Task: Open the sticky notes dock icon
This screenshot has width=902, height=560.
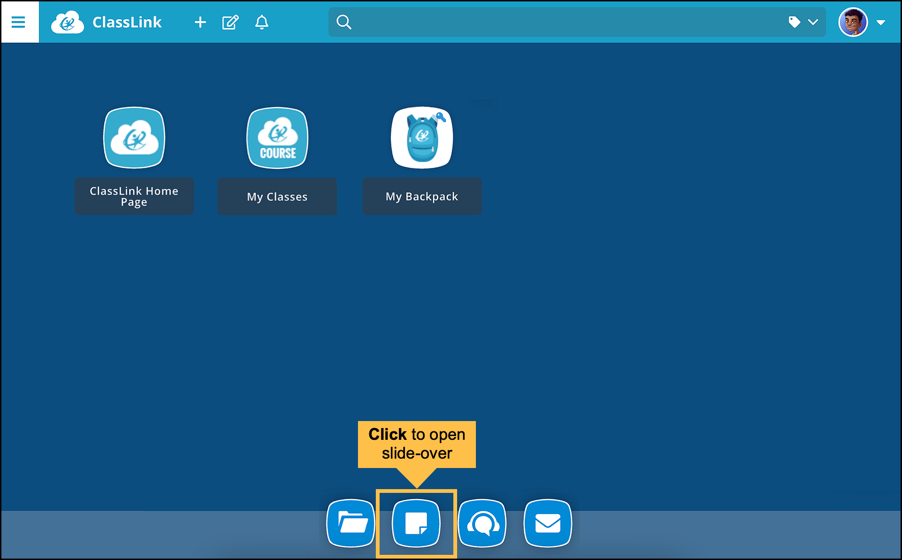Action: [416, 523]
